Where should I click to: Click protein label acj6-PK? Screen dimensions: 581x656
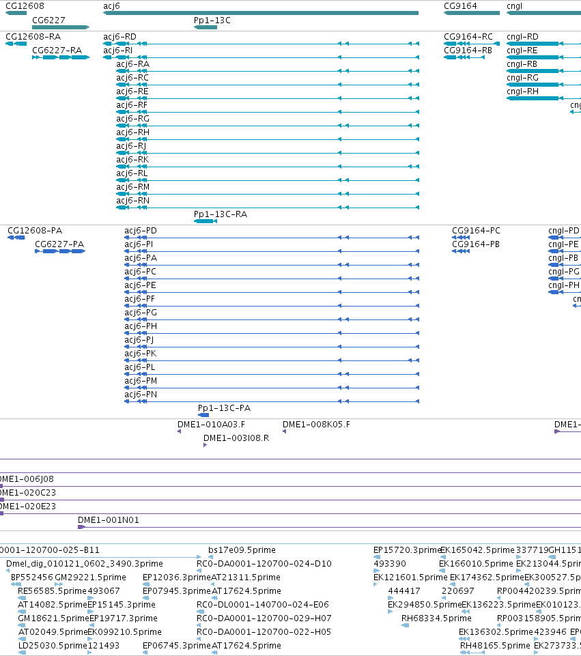click(x=140, y=354)
